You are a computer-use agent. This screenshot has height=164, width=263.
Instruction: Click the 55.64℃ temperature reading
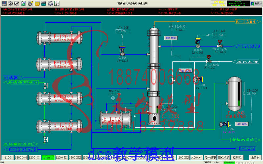180,27
